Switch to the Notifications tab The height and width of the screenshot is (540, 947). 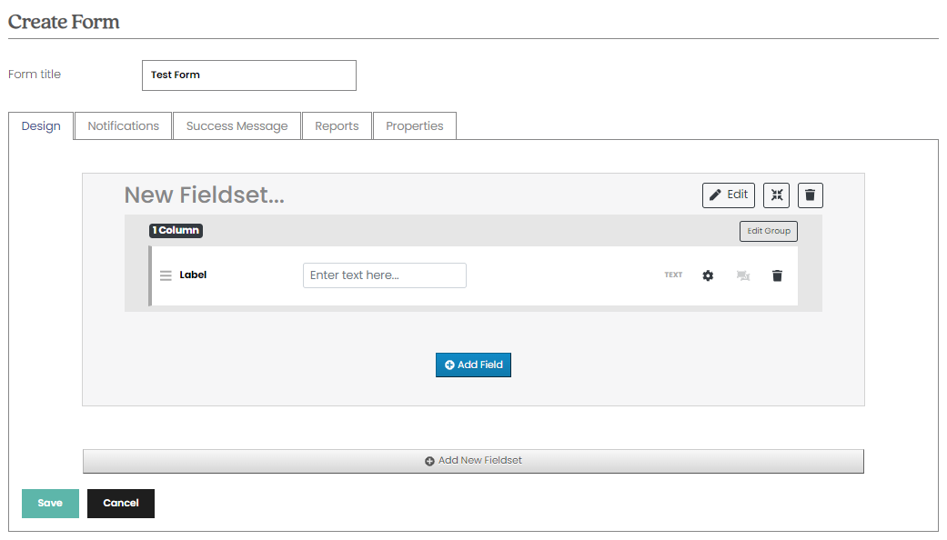123,125
